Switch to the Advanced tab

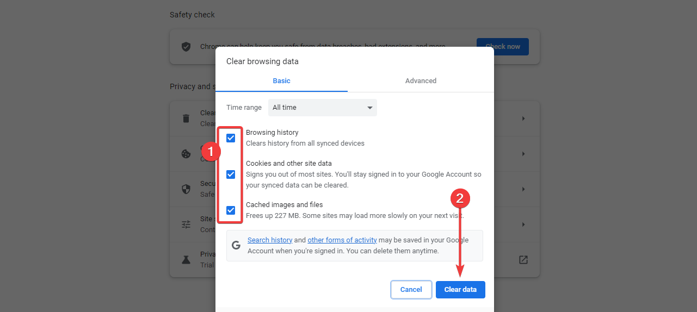421,81
